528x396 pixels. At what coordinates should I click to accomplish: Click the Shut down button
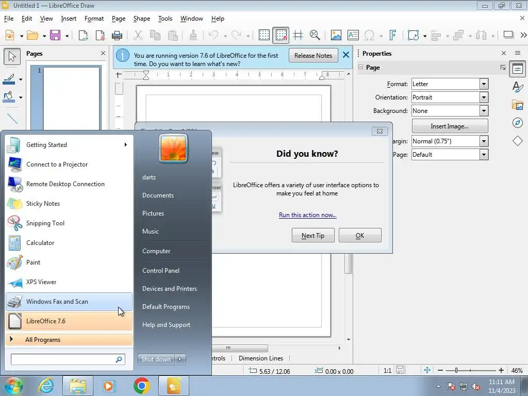[156, 359]
